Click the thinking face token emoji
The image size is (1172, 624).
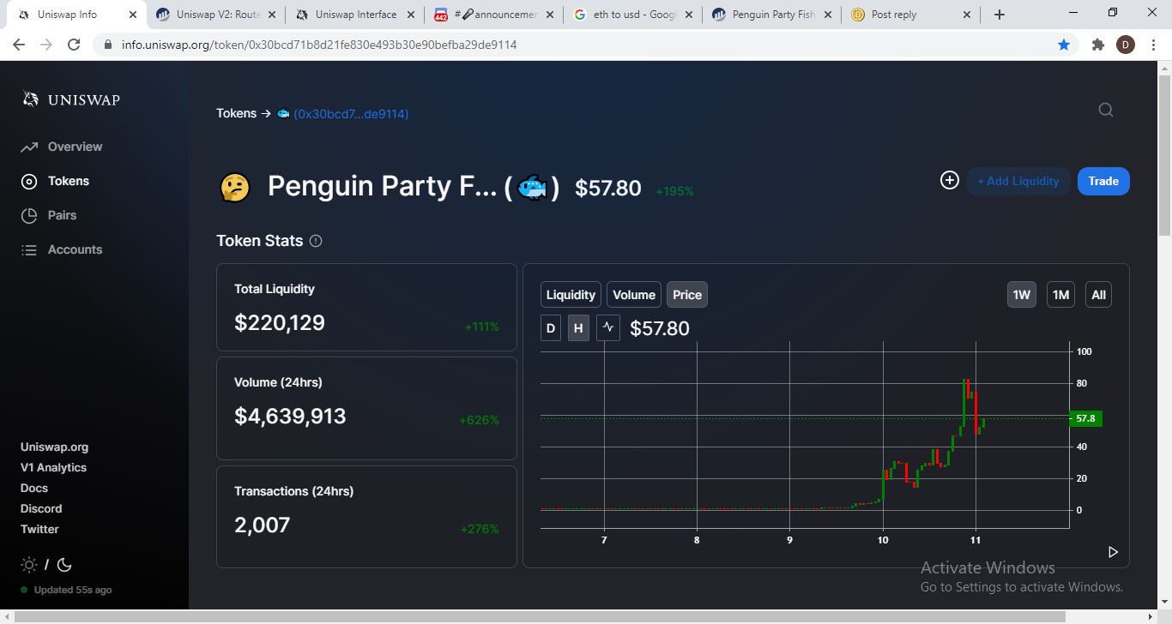[235, 187]
